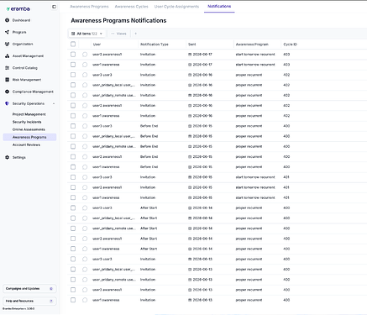Open Project Management in the sidebar
Viewport: 367px width, 315px height.
coord(29,114)
